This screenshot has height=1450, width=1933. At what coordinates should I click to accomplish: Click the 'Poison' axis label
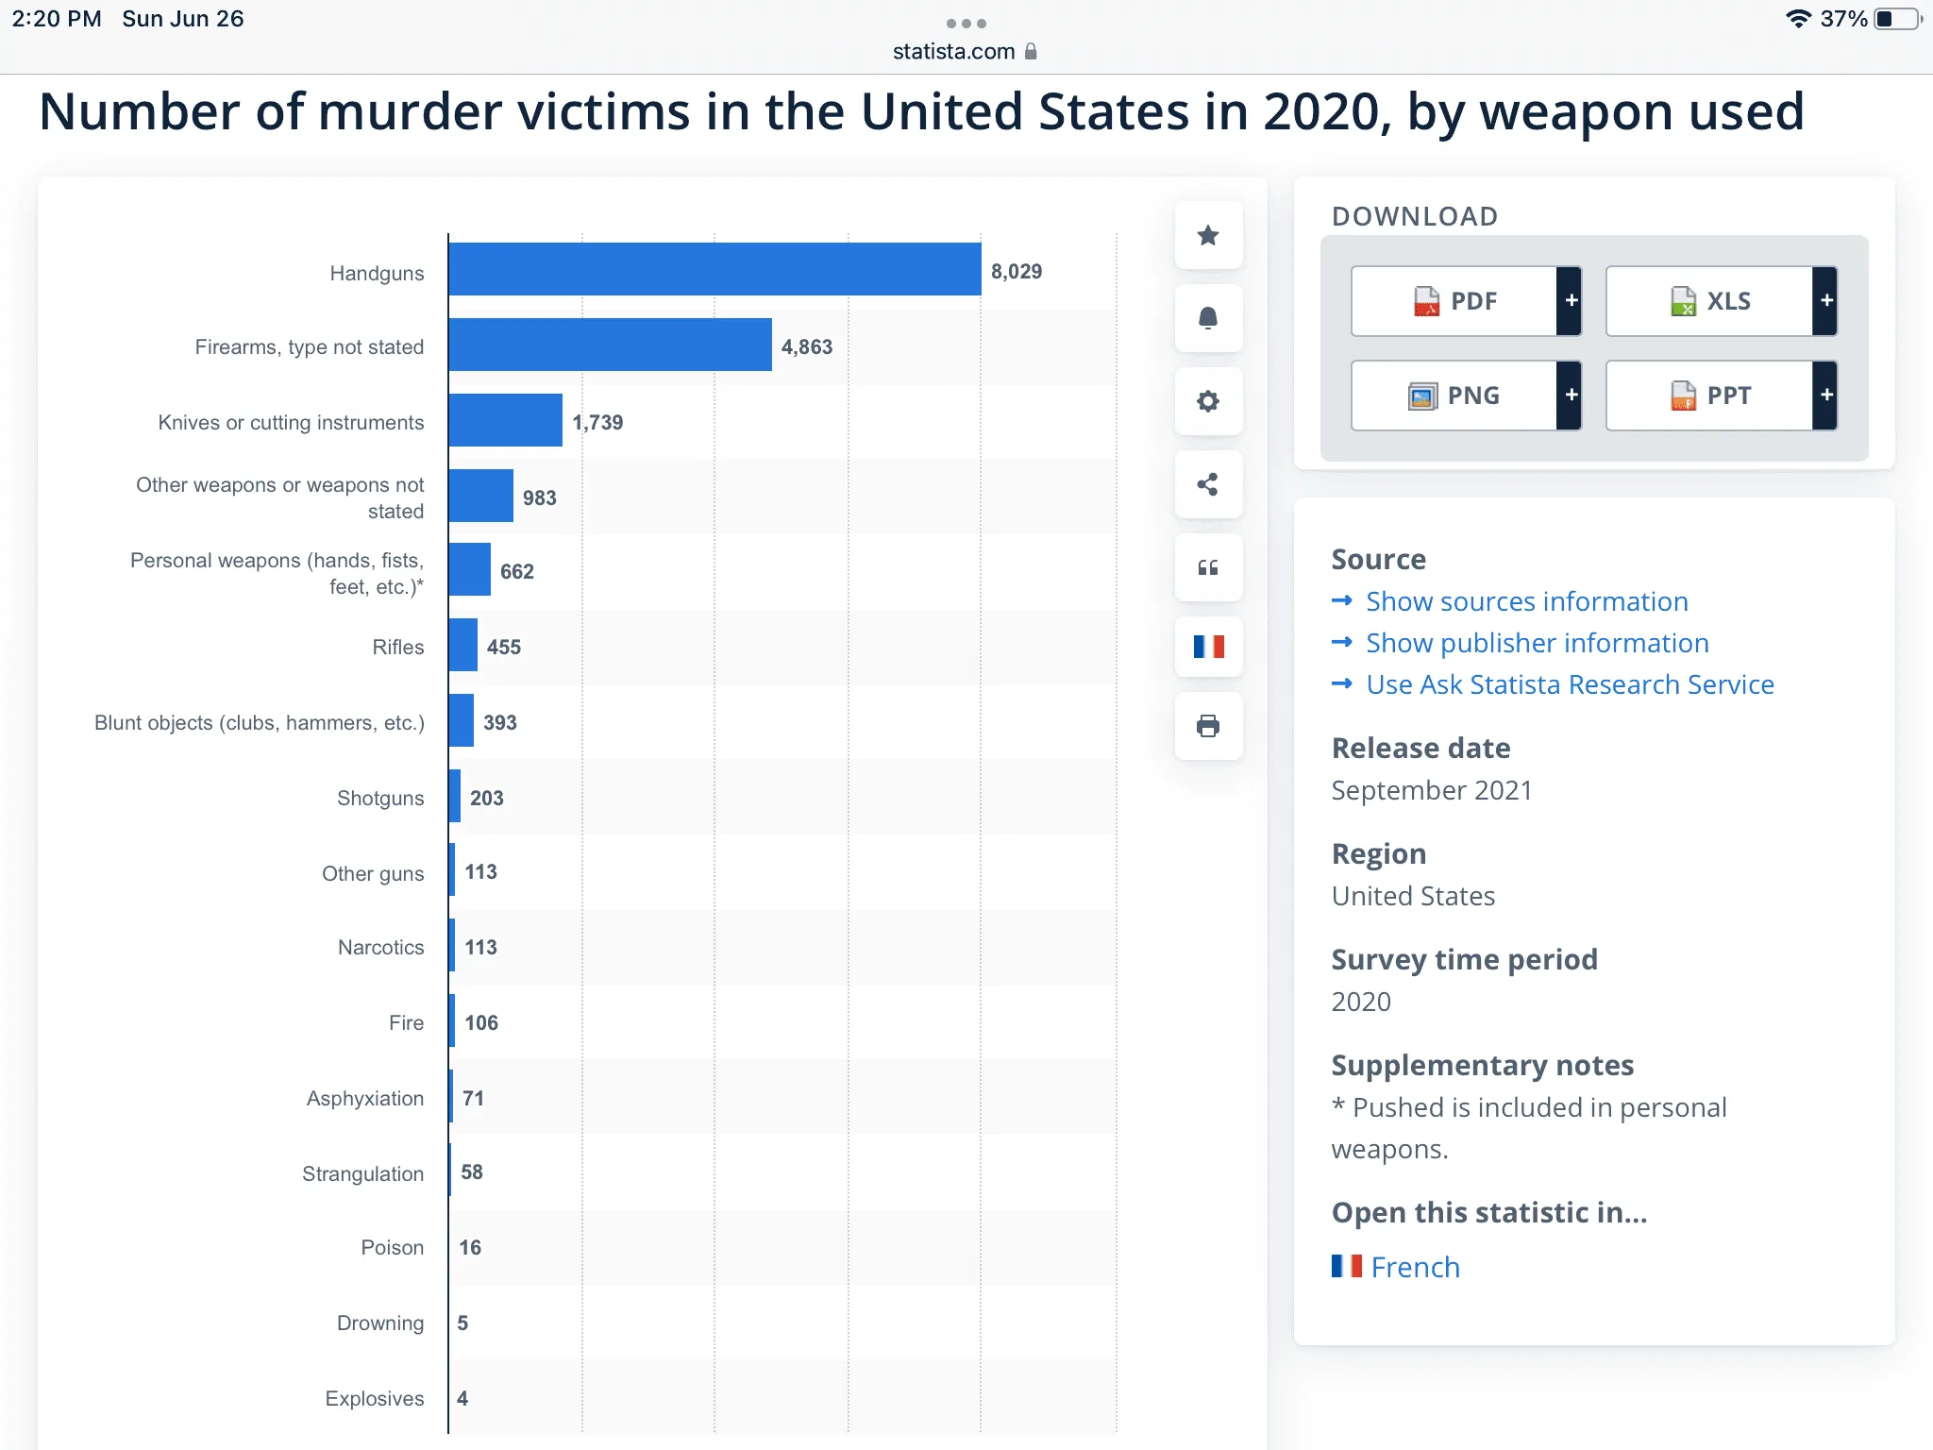coord(393,1247)
